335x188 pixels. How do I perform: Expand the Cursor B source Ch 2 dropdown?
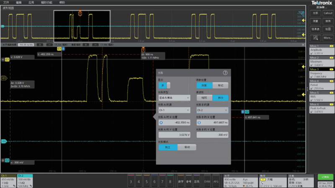coord(212,110)
